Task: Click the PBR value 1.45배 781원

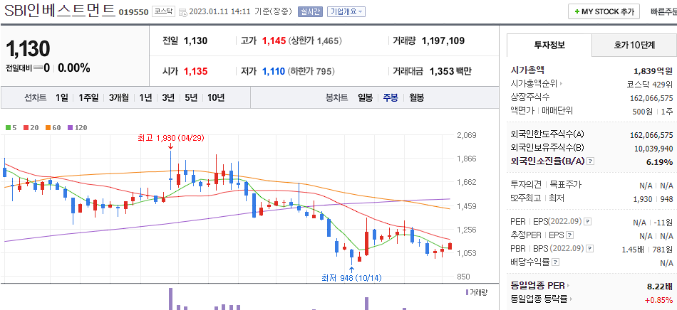Action: click(648, 249)
